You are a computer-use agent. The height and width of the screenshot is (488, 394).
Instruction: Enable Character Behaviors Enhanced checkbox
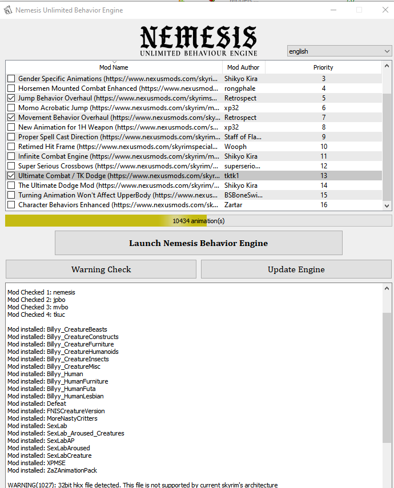coord(11,205)
